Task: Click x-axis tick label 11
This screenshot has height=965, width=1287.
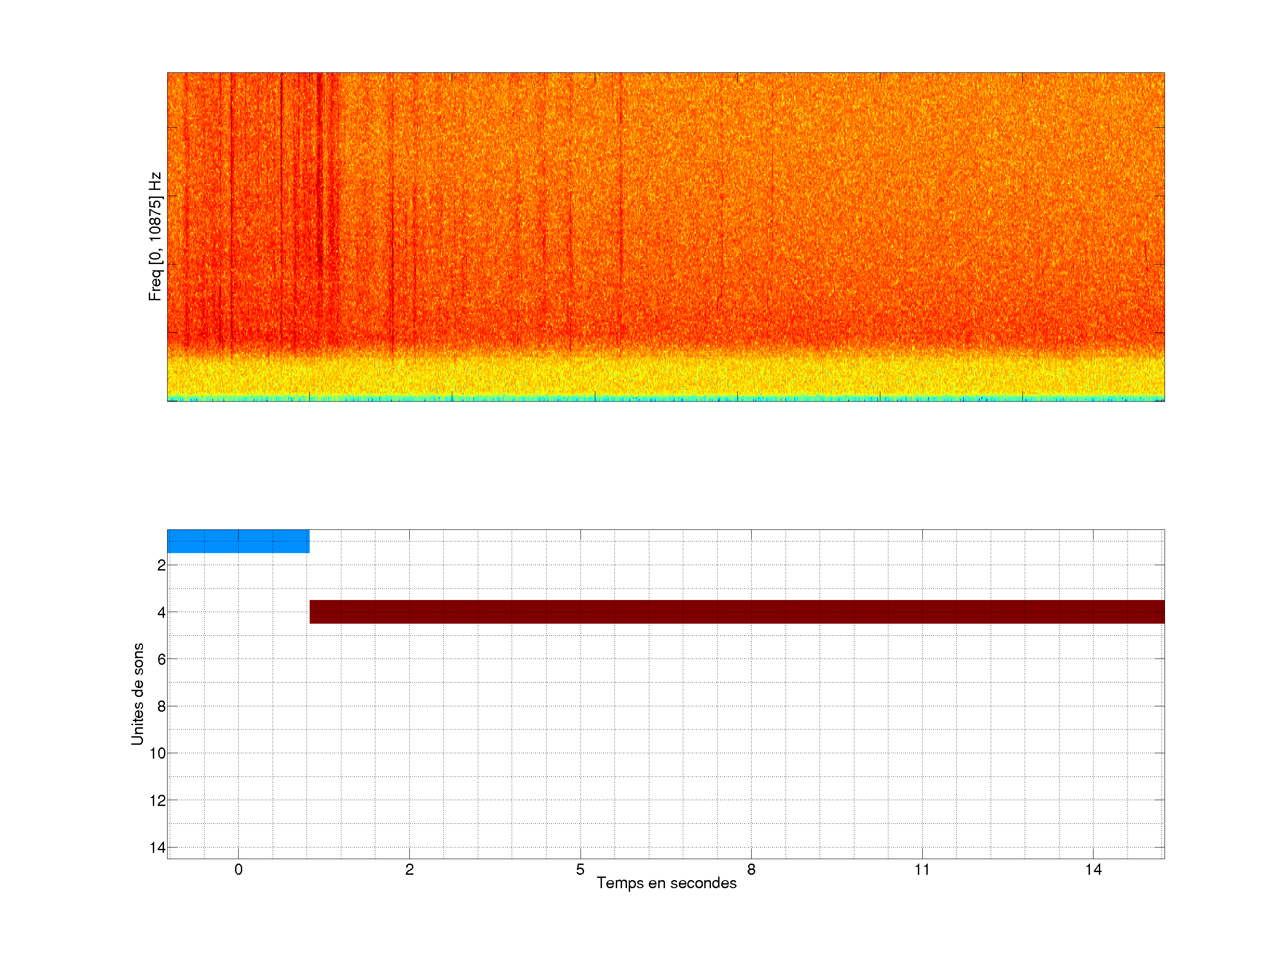Action: coord(921,869)
